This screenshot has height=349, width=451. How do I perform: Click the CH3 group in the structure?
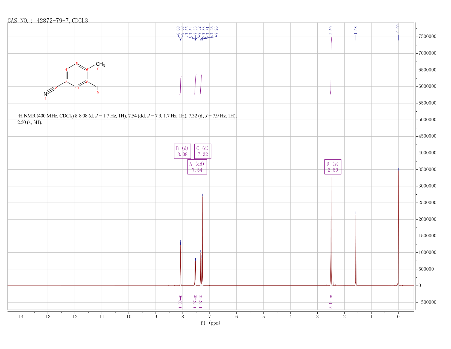coord(100,65)
